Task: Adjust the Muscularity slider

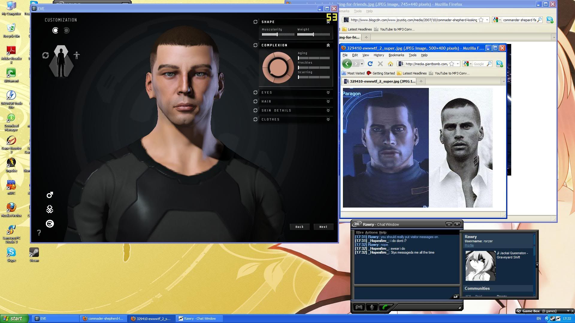Action: pyautogui.click(x=277, y=34)
